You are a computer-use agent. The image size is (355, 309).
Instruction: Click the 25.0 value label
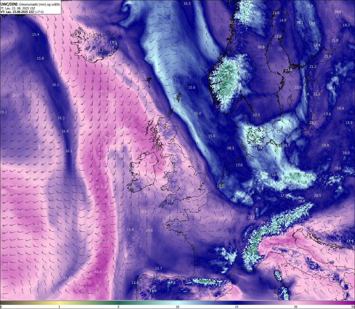143,212
